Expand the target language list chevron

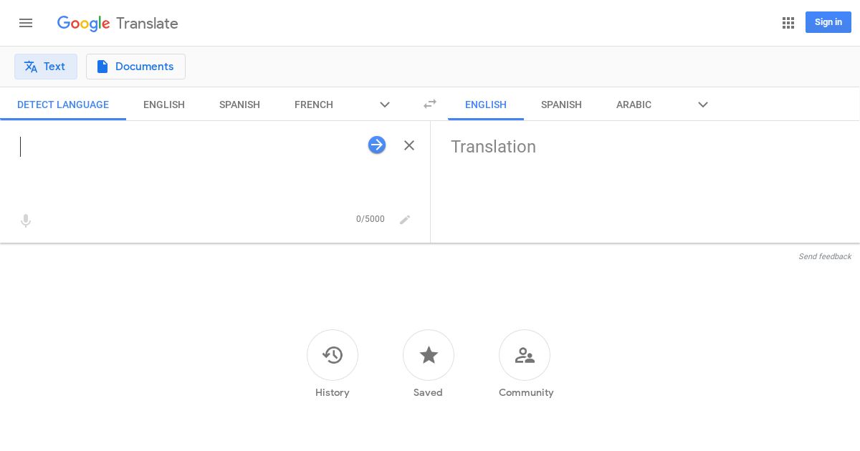[x=703, y=105]
